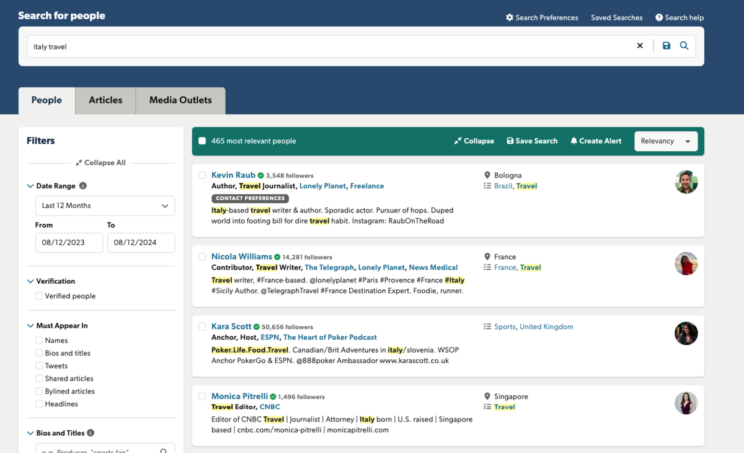Screen dimensions: 744x453
Task: Switch to the Media Outlets tab
Action: (180, 100)
